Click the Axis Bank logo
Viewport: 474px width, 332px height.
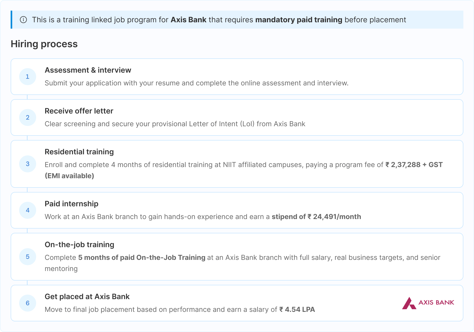pyautogui.click(x=428, y=303)
